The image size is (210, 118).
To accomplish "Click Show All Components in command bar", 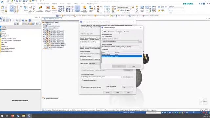I will coord(102,16).
